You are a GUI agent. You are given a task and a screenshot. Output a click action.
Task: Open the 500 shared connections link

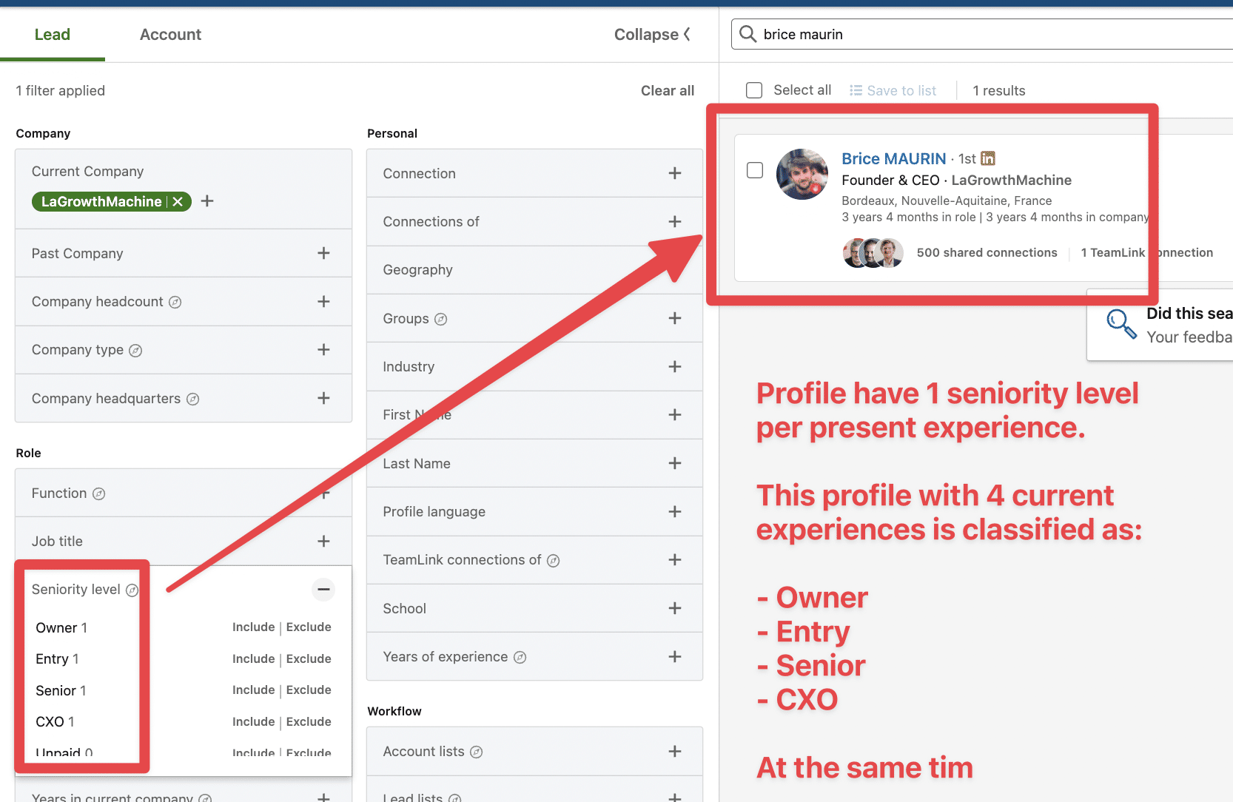click(x=987, y=252)
